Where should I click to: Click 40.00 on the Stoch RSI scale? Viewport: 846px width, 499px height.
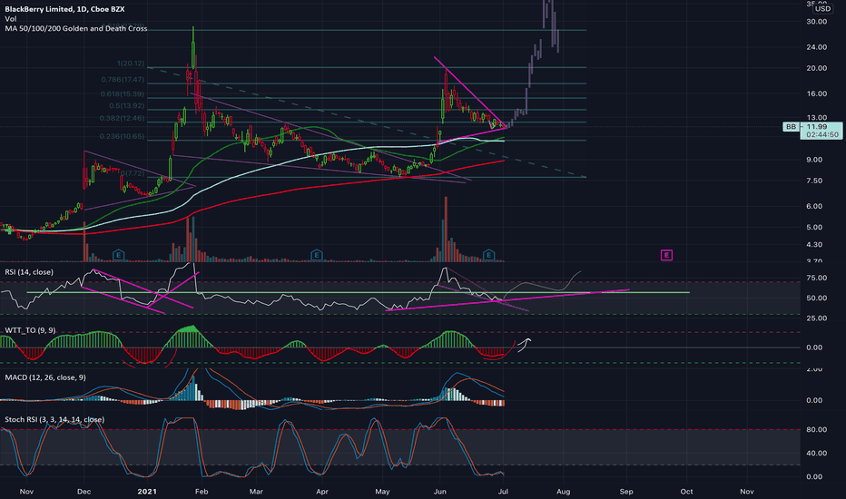click(816, 453)
